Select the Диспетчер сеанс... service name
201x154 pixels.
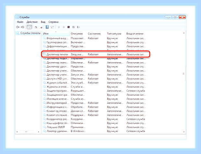point(57,62)
